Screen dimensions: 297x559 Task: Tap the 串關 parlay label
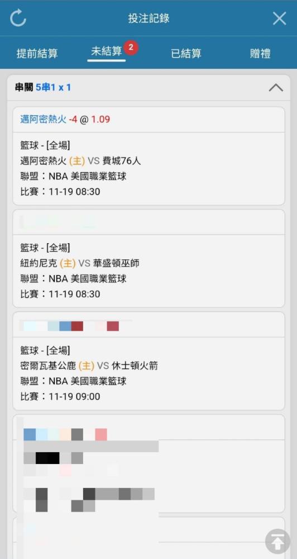pos(24,87)
